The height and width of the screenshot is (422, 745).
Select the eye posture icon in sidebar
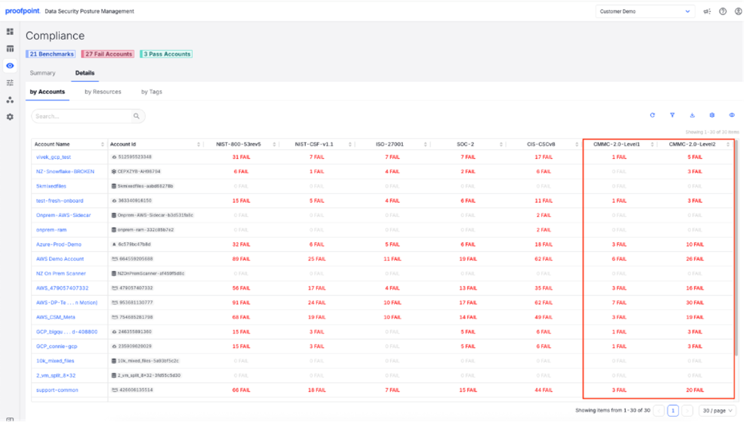(10, 66)
